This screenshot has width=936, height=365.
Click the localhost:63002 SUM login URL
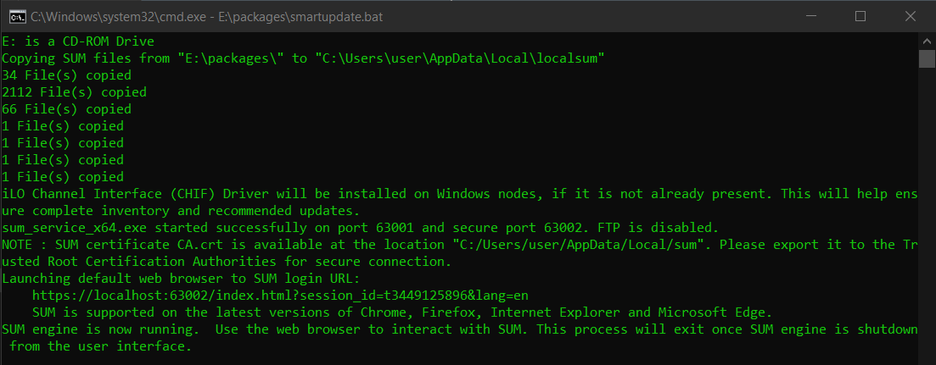click(280, 296)
